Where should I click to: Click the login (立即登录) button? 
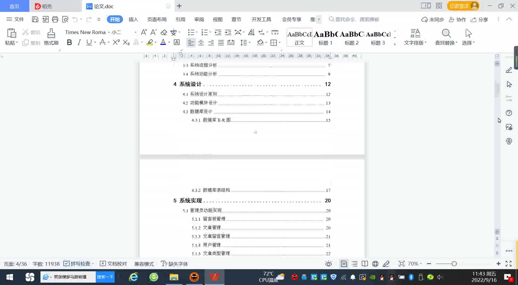coord(463,6)
